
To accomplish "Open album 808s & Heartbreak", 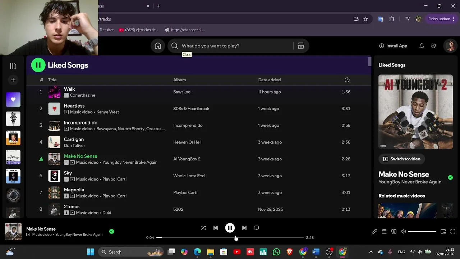I will [x=191, y=109].
